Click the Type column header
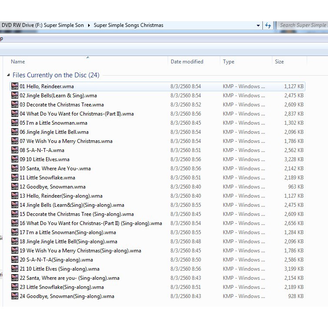Viewport: 328px width, 328px height. click(x=229, y=62)
